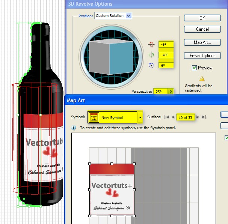The width and height of the screenshot is (228, 224).
Task: Click the wine label art in Map Art preview
Action: tap(112, 189)
